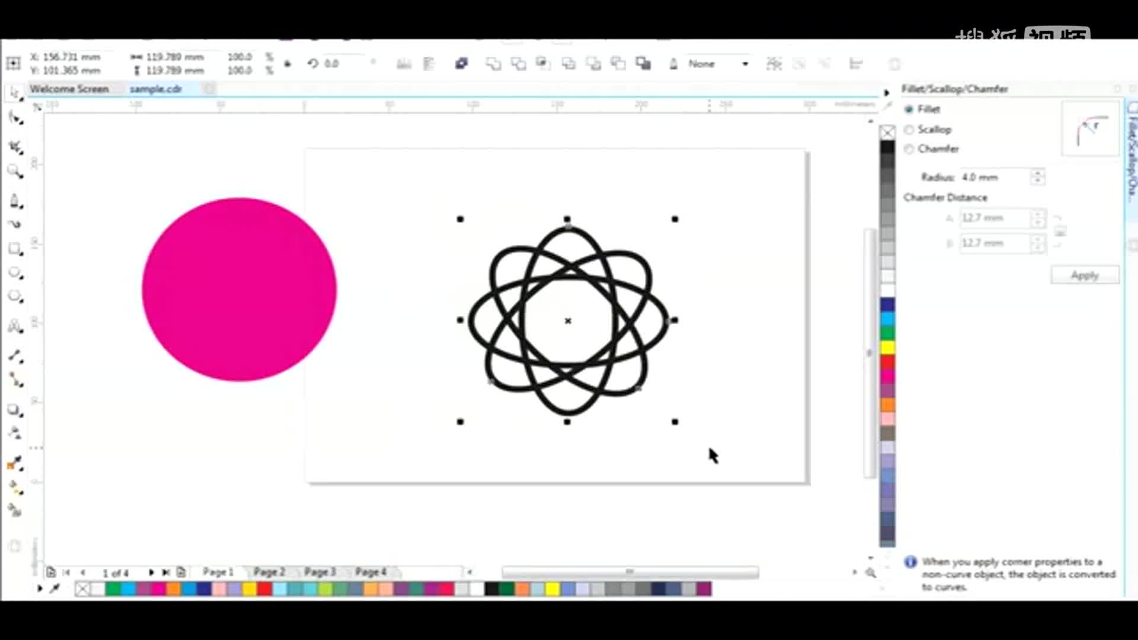Image resolution: width=1138 pixels, height=640 pixels.
Task: Go to the previous page arrow
Action: (x=83, y=572)
